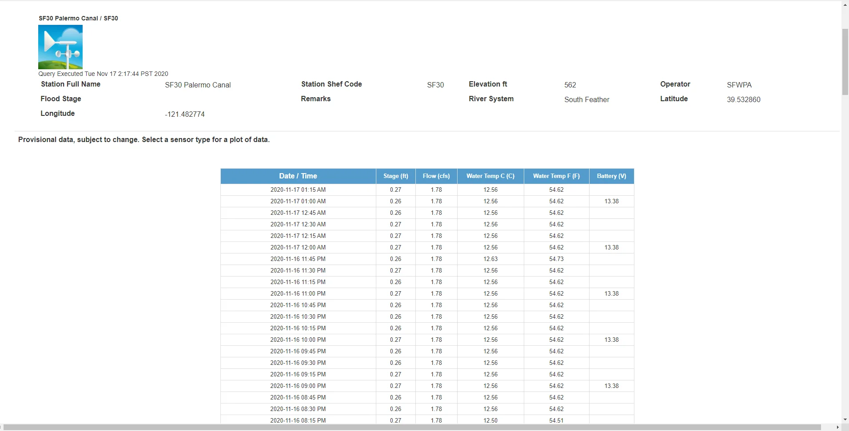Screen dimensions: 849x431
Task: Click date cell 2020-11-17 12:30 AM
Action: coord(298,224)
